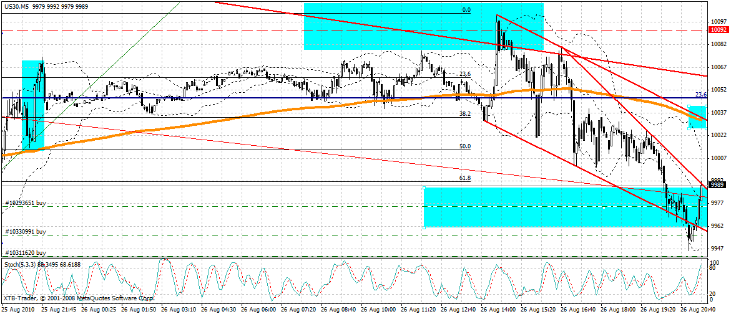Click the 10007 price axis value
The width and height of the screenshot is (731, 314).
pos(719,158)
